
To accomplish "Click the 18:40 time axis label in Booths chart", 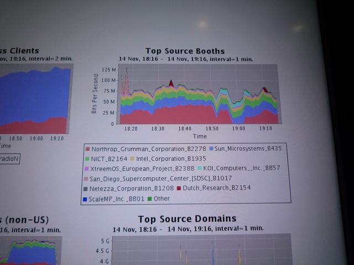I will pyautogui.click(x=185, y=129).
